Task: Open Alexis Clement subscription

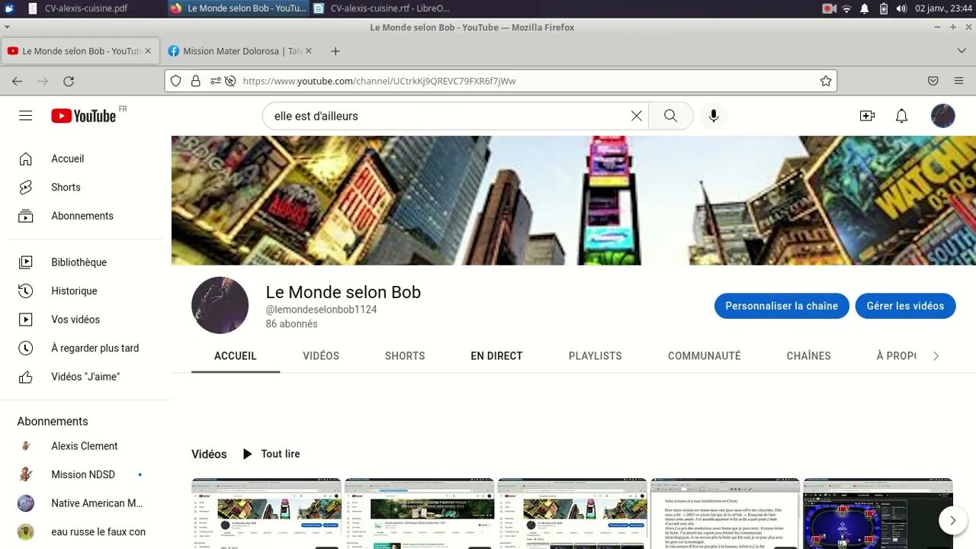Action: 85,446
